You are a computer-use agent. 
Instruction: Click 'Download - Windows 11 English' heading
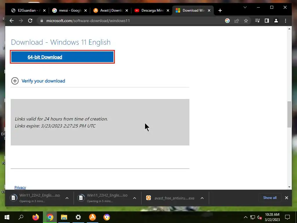coord(61,42)
